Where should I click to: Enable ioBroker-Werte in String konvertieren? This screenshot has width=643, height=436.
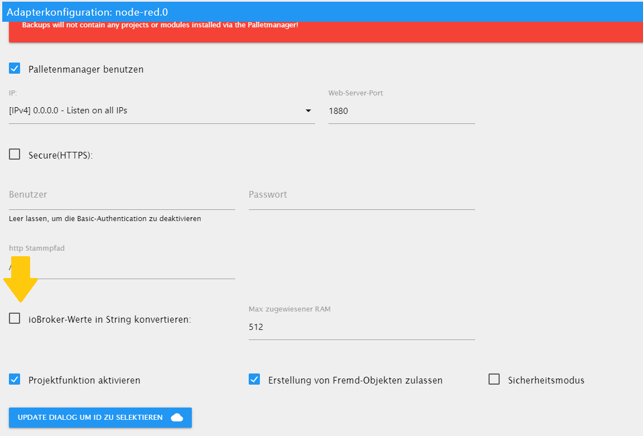pos(14,319)
